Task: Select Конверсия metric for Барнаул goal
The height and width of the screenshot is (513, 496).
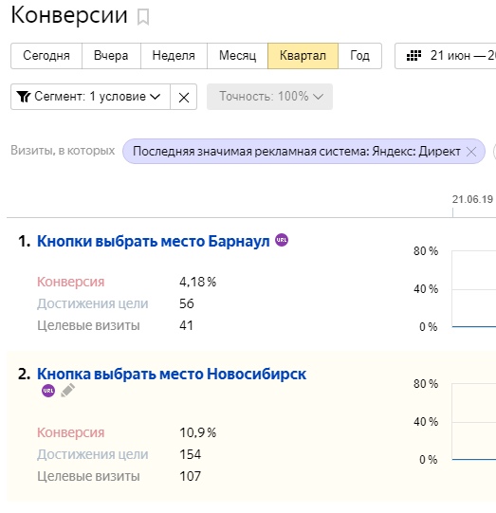Action: click(x=71, y=282)
